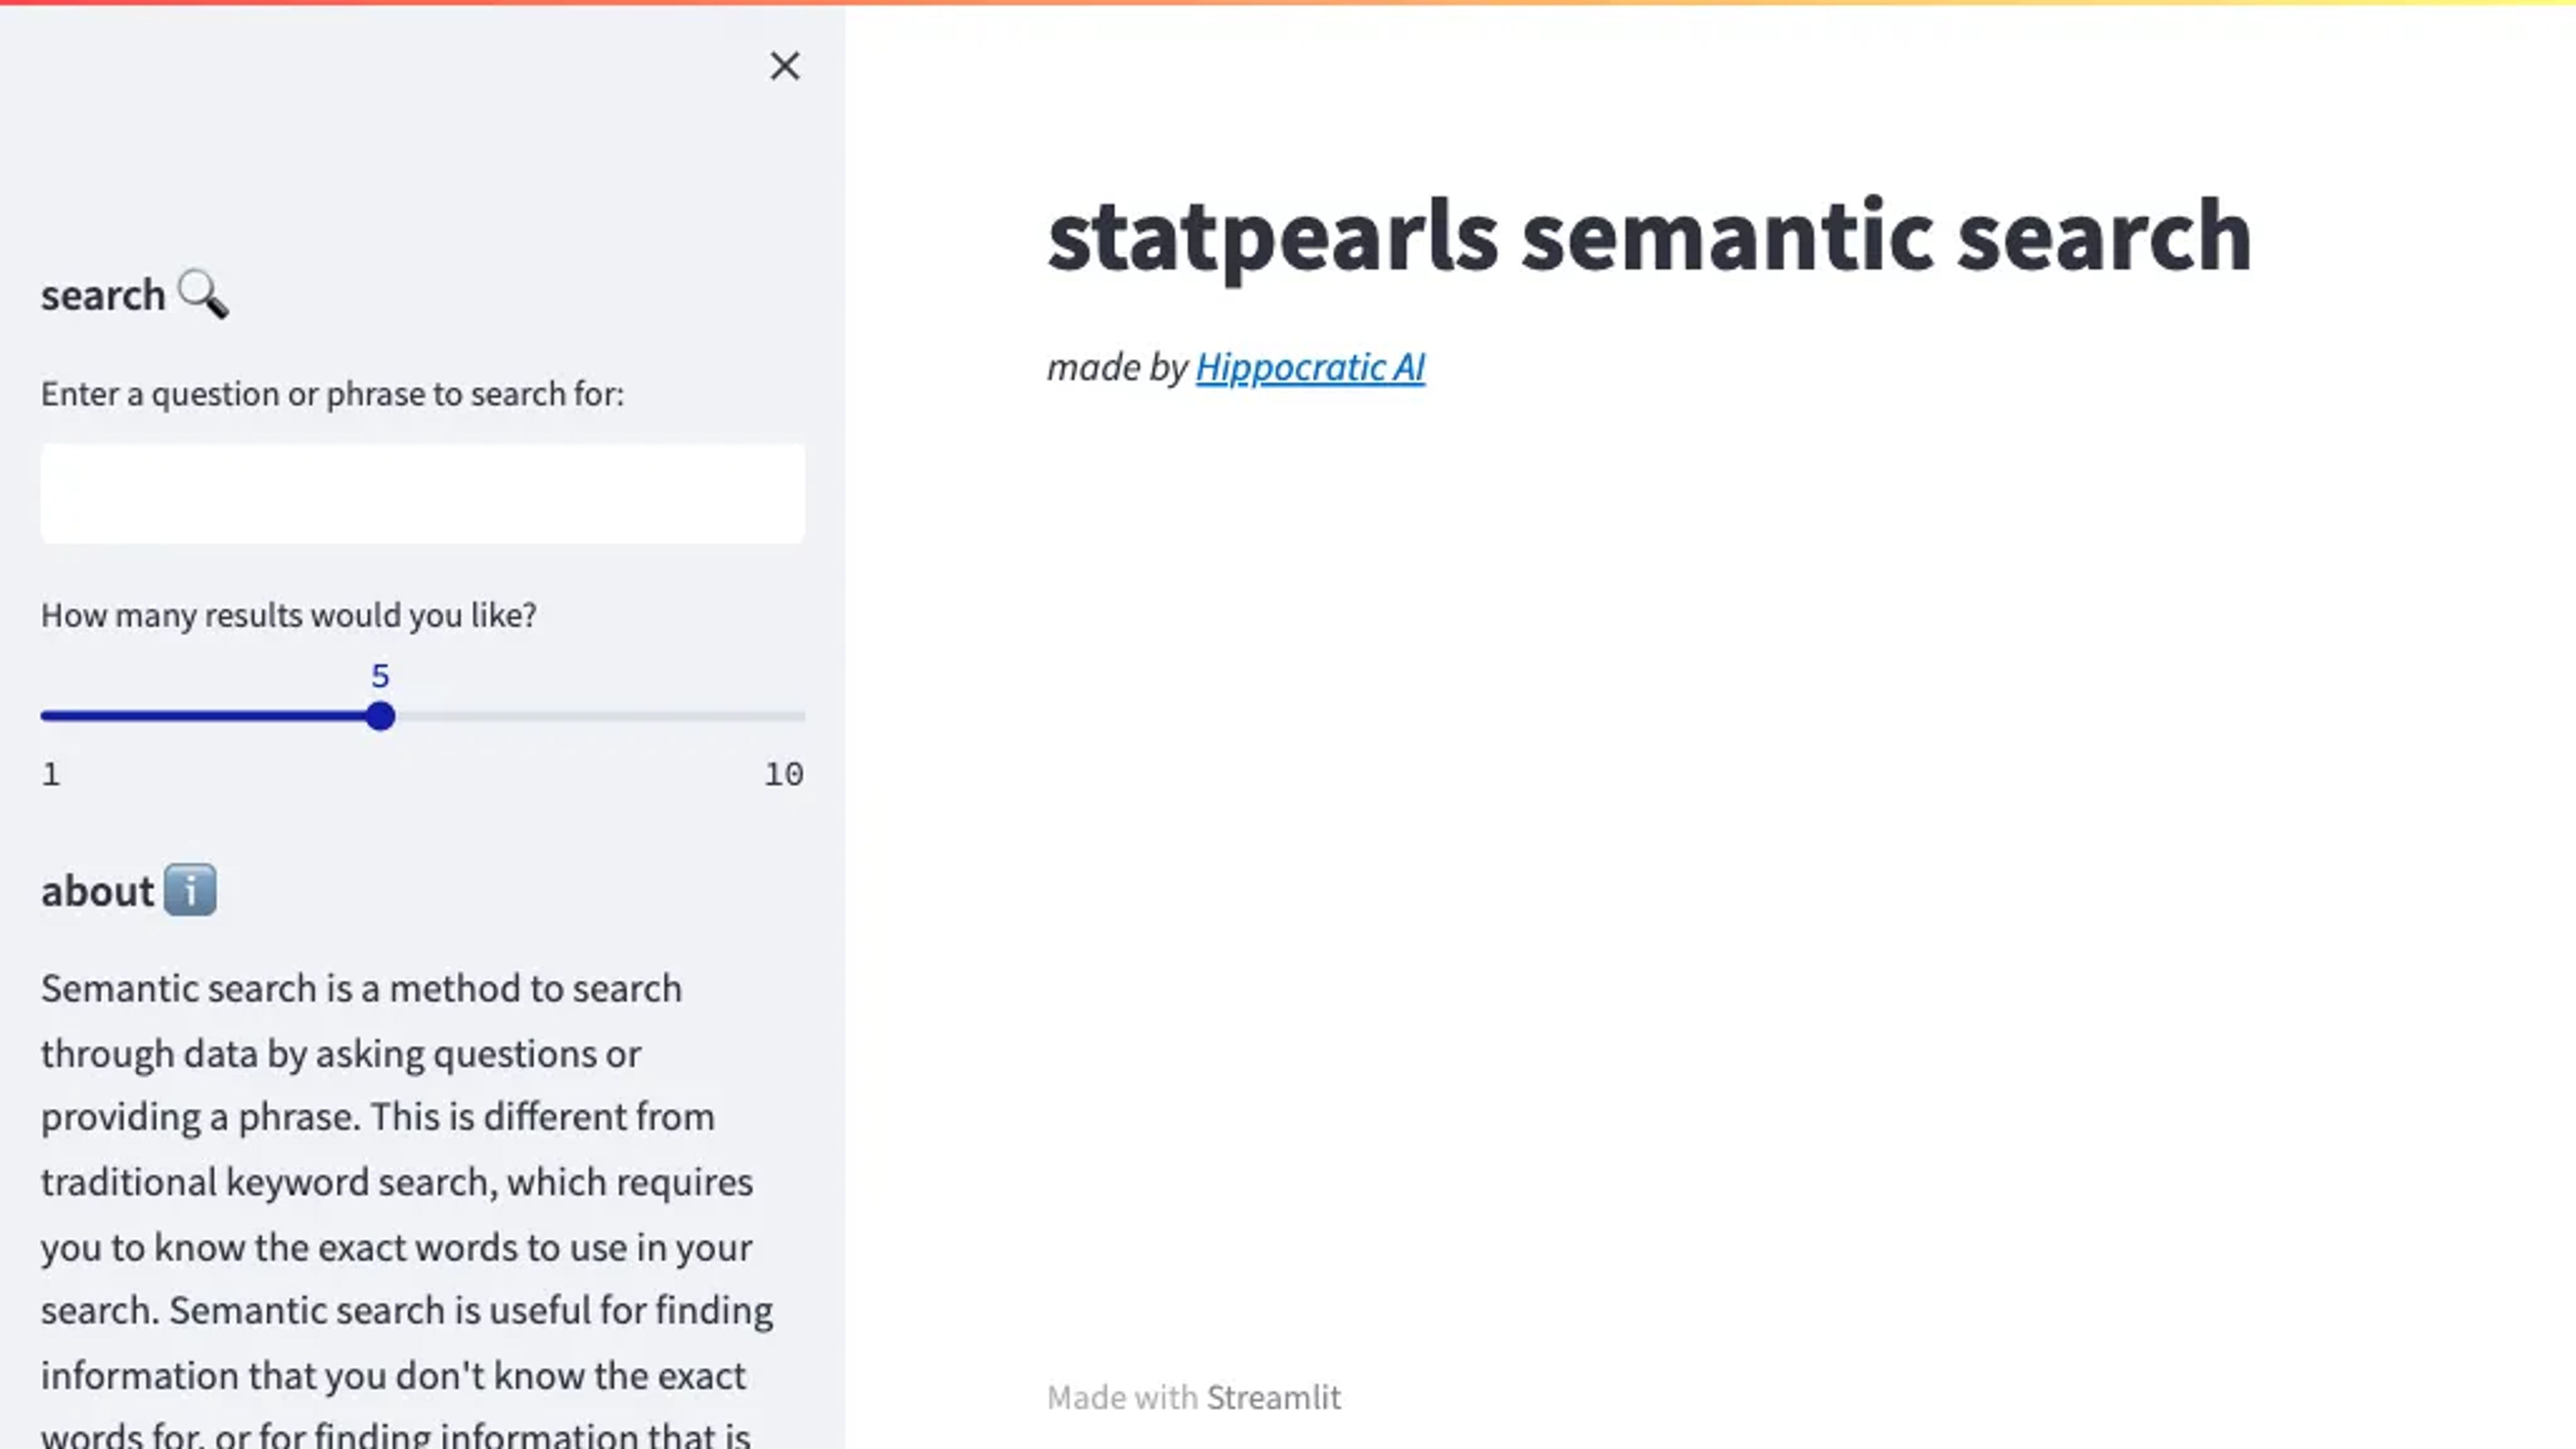Close the sidebar with the X icon
Viewport: 2576px width, 1449px height.
tap(785, 67)
